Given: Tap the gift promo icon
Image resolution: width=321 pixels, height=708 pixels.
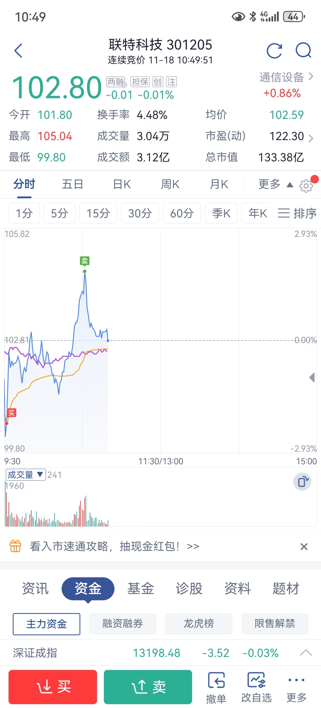Looking at the screenshot, I should coord(15,546).
